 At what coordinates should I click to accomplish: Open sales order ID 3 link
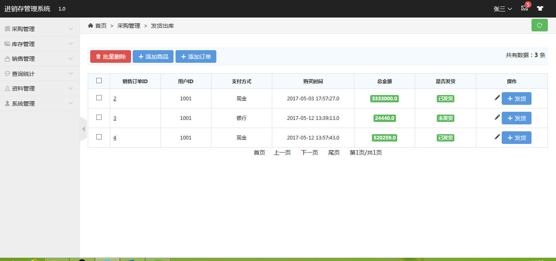tap(115, 118)
